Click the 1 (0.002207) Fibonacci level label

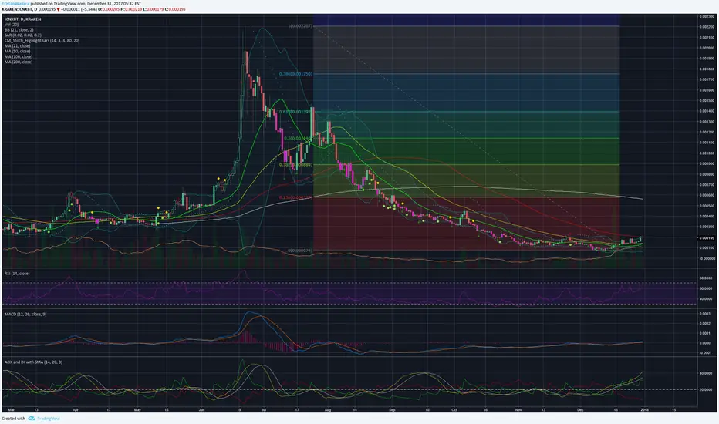click(x=300, y=26)
